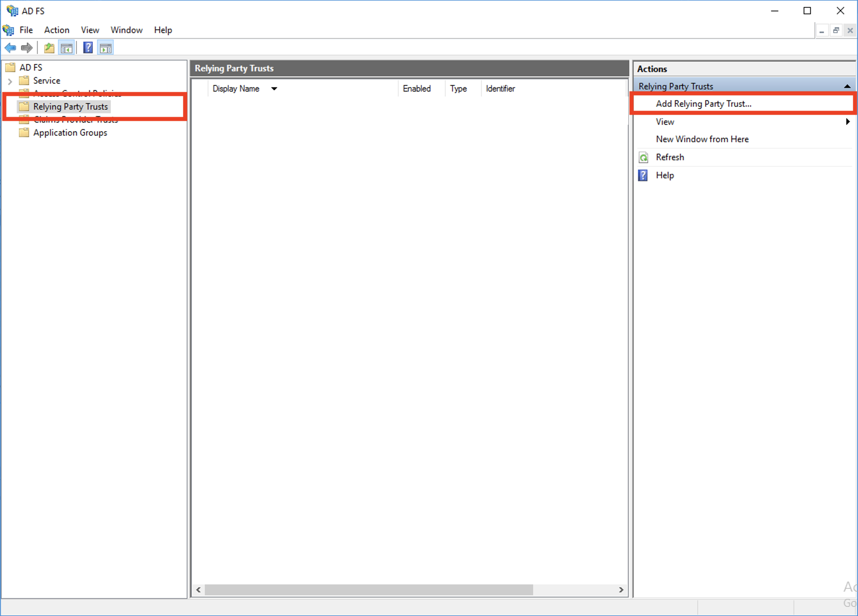The width and height of the screenshot is (858, 616).
Task: Click the Refresh action button
Action: pyautogui.click(x=670, y=157)
